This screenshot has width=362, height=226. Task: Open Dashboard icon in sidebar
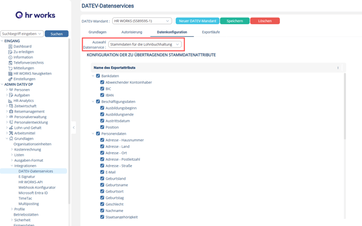click(10, 46)
